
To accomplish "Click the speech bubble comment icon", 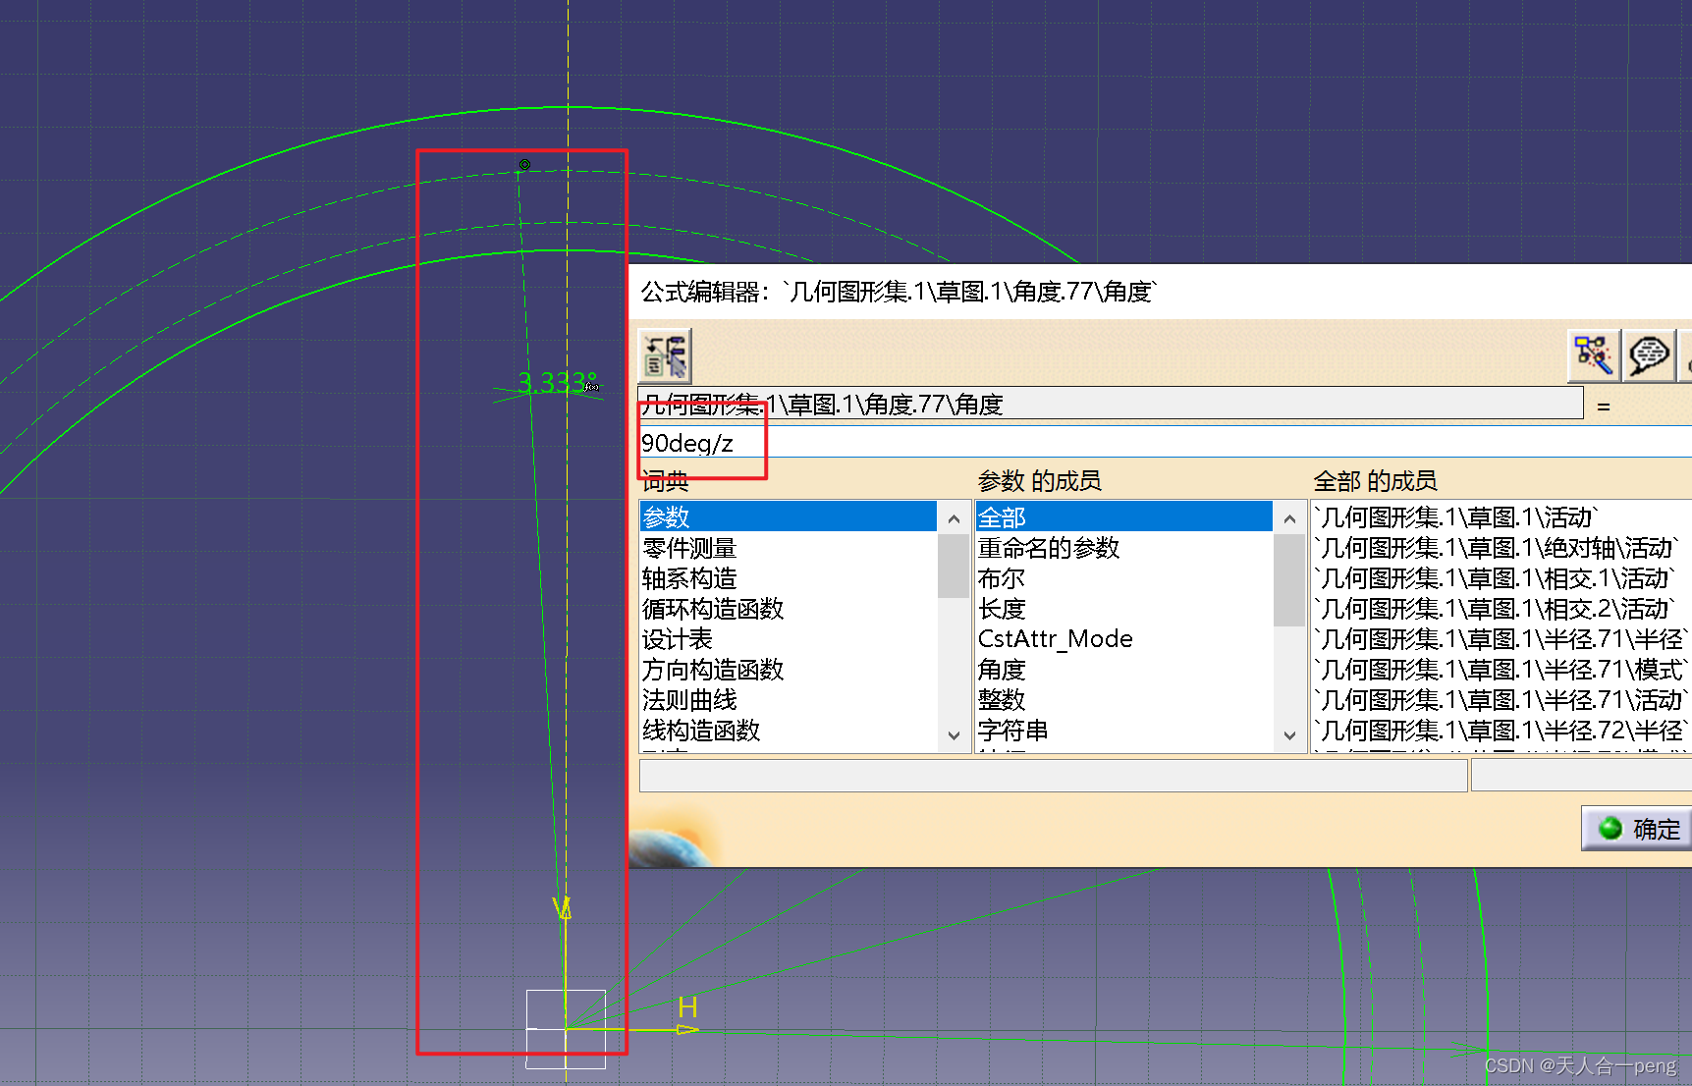I will click(1648, 355).
